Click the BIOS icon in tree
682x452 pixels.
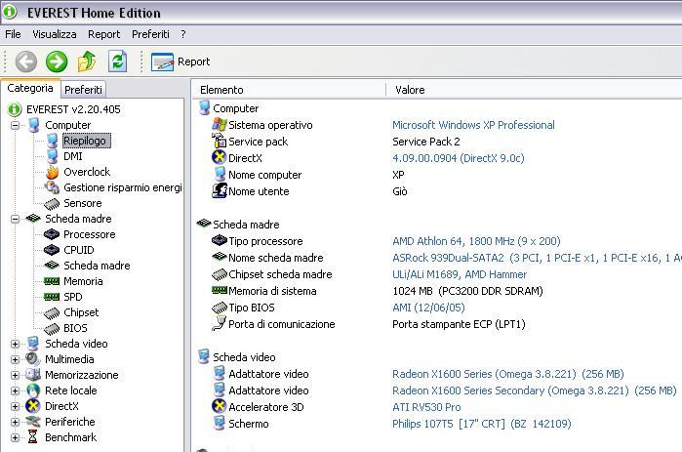[52, 328]
